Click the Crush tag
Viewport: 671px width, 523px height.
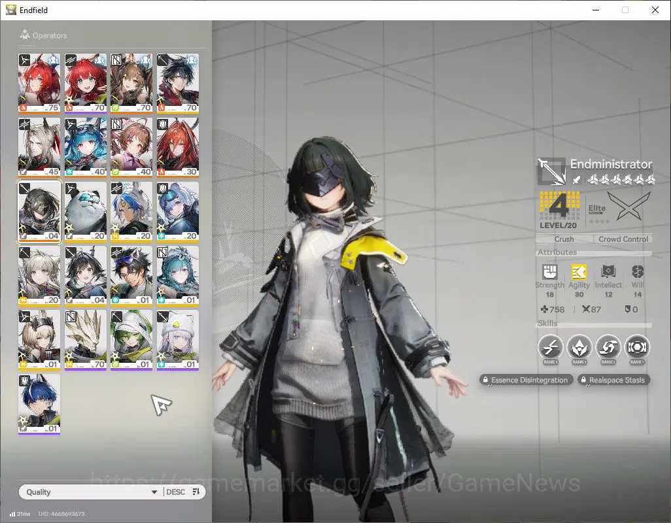pos(564,239)
